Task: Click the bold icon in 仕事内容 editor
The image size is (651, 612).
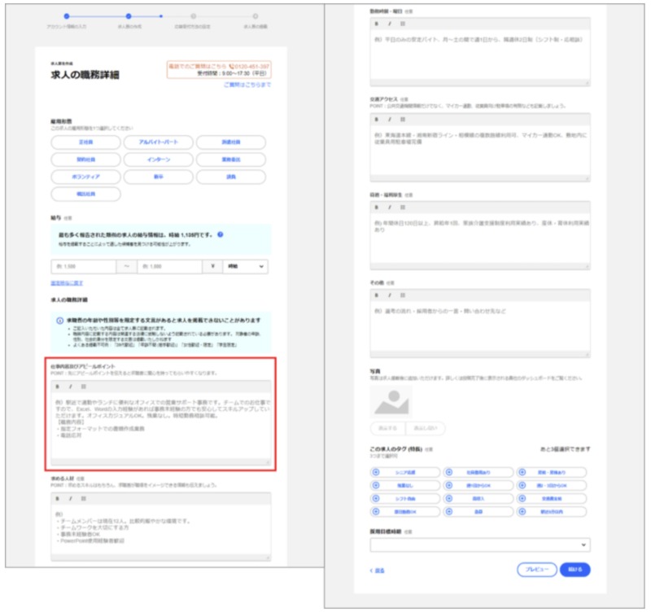Action: point(57,386)
